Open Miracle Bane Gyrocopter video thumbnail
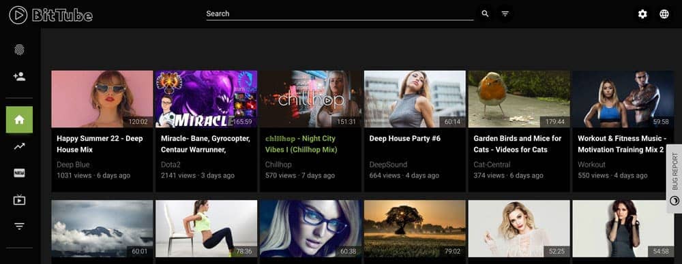This screenshot has height=264, width=682. [206, 99]
